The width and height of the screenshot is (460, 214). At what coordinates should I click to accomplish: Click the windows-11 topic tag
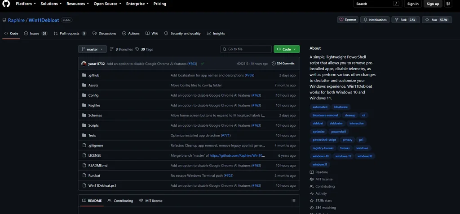(343, 156)
